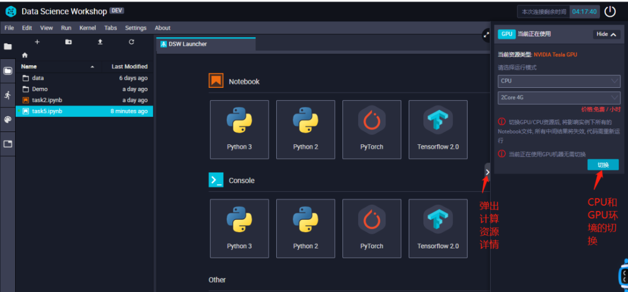
Task: Launch a Python 2 notebook
Action: click(306, 129)
